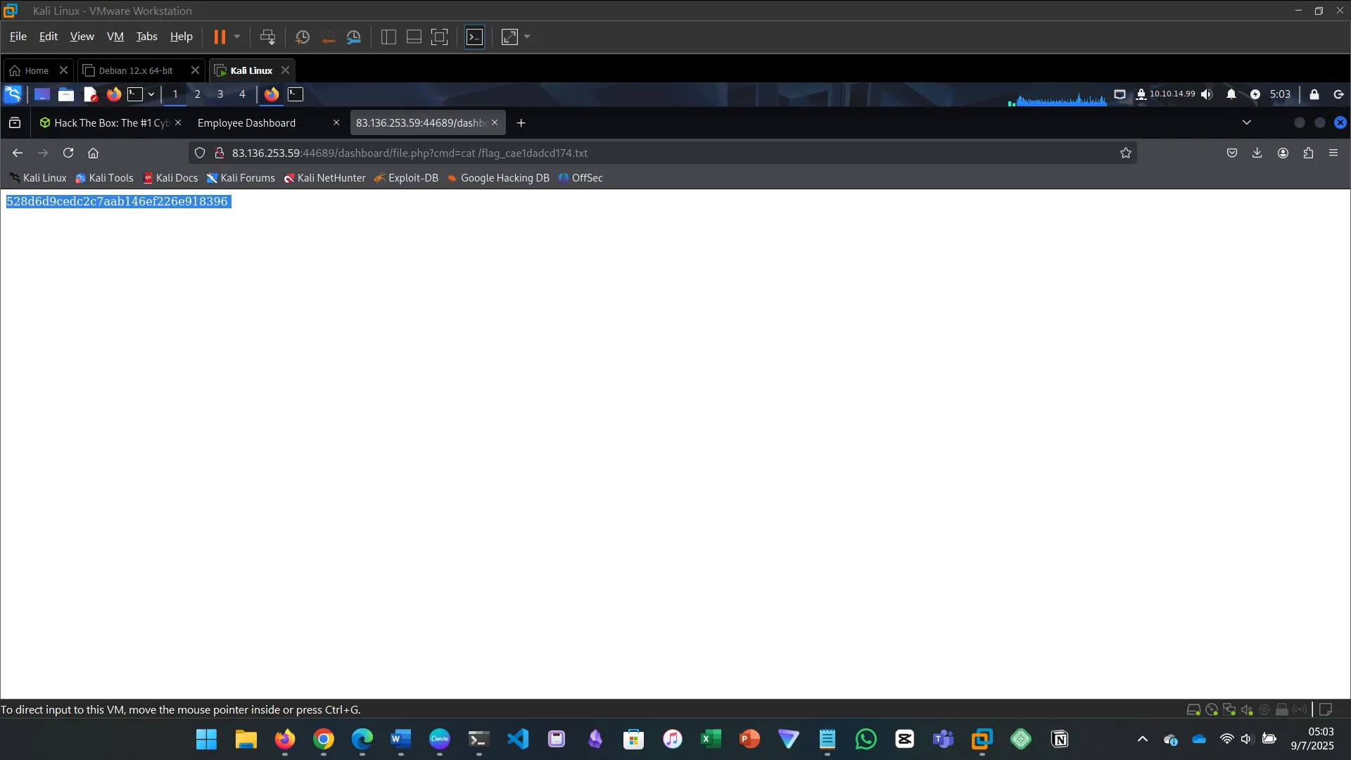The width and height of the screenshot is (1351, 760).
Task: Bookmark this page with star icon
Action: [x=1126, y=153]
